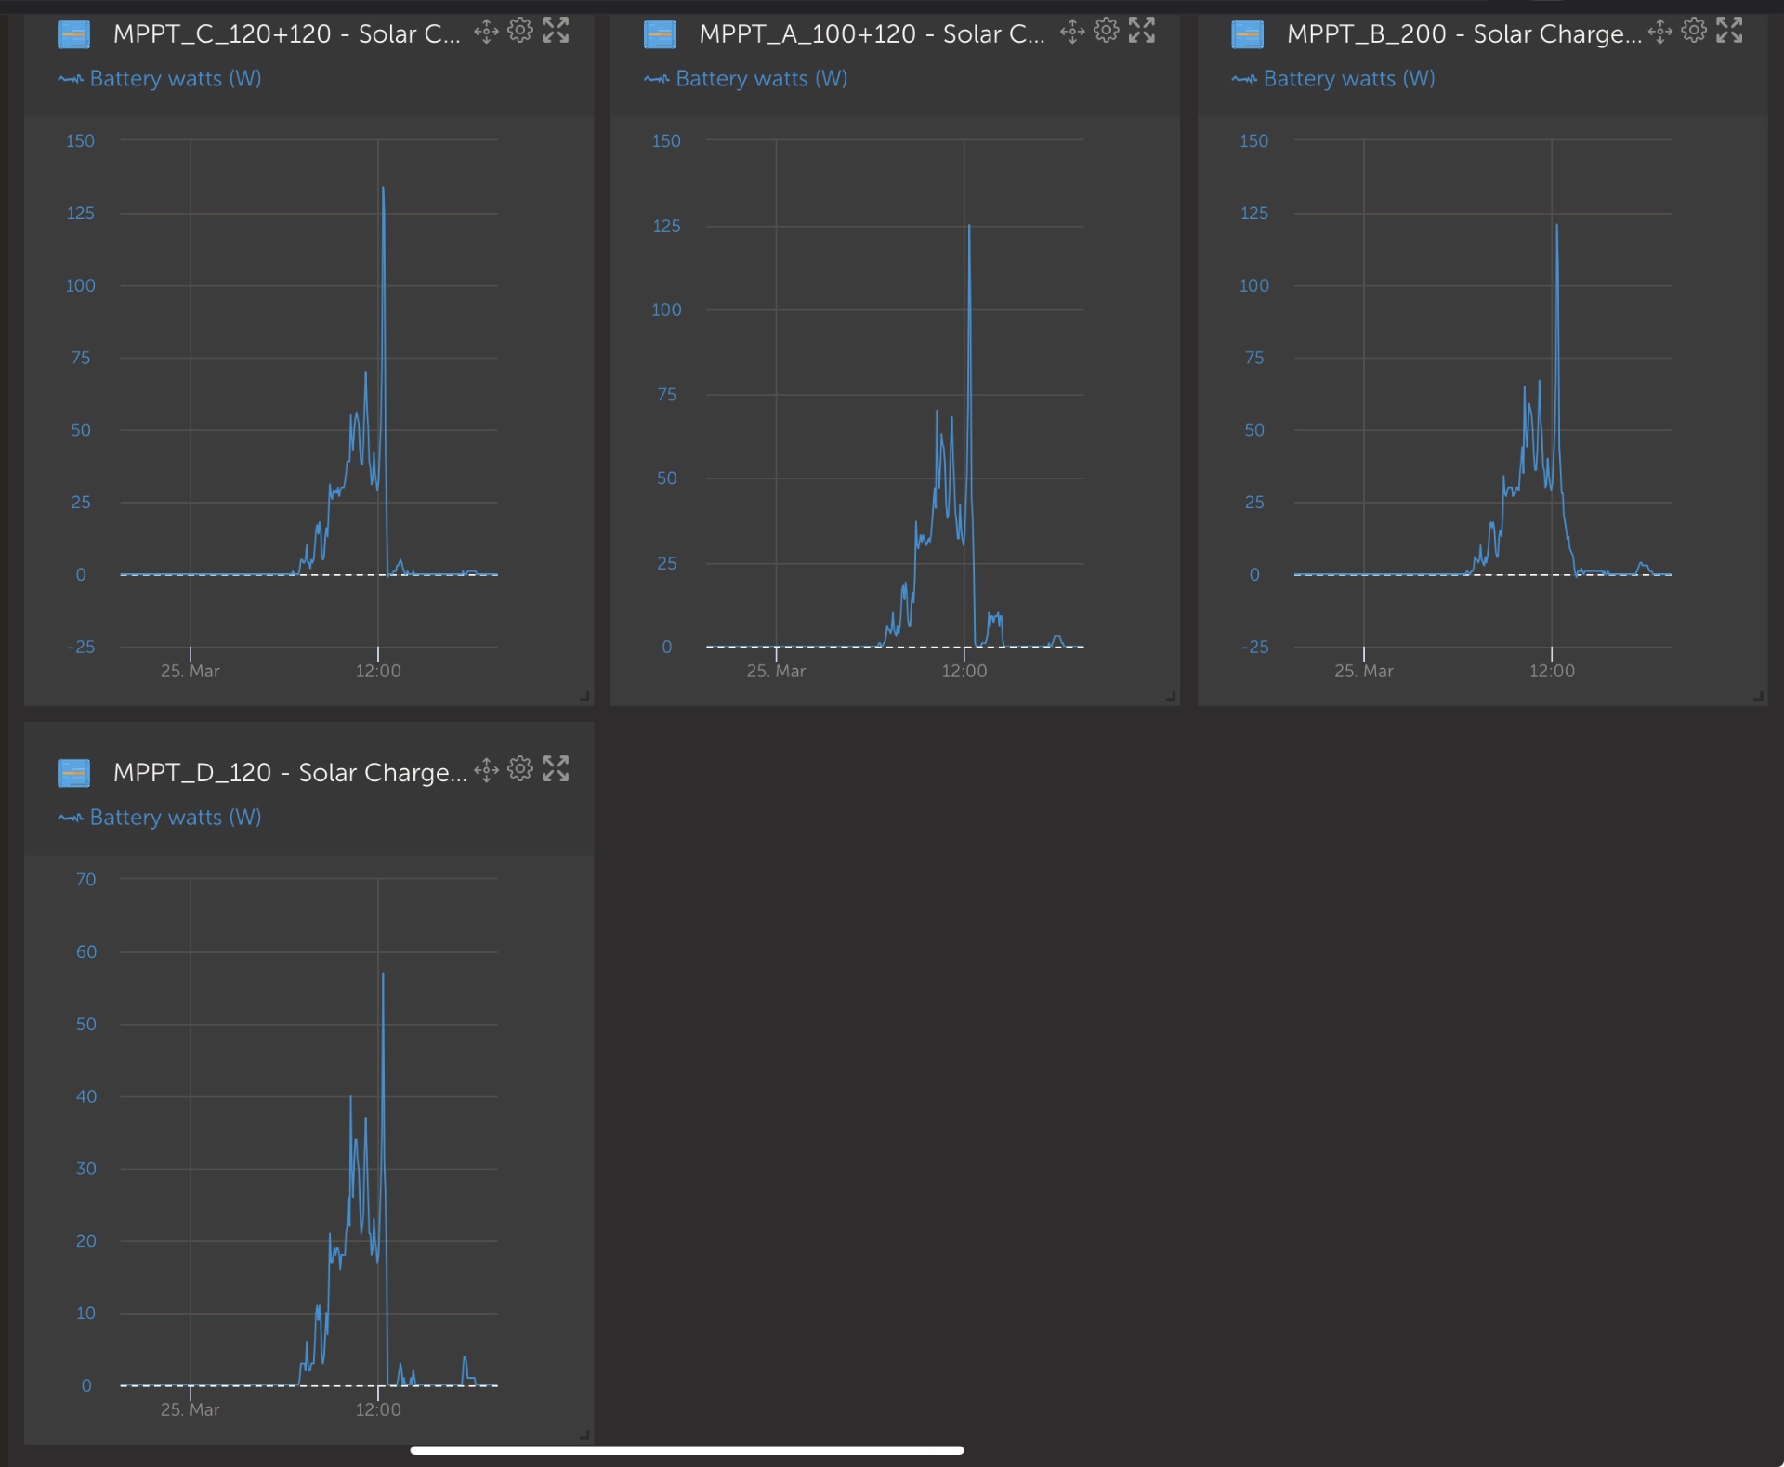Click move handle icon on MPPT_A_100+120 widget
The height and width of the screenshot is (1467, 1784).
pyautogui.click(x=1072, y=32)
